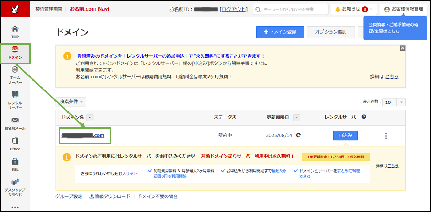Click 情報ダウンロード download link
Screen dimensions: 431x212
coord(110,196)
